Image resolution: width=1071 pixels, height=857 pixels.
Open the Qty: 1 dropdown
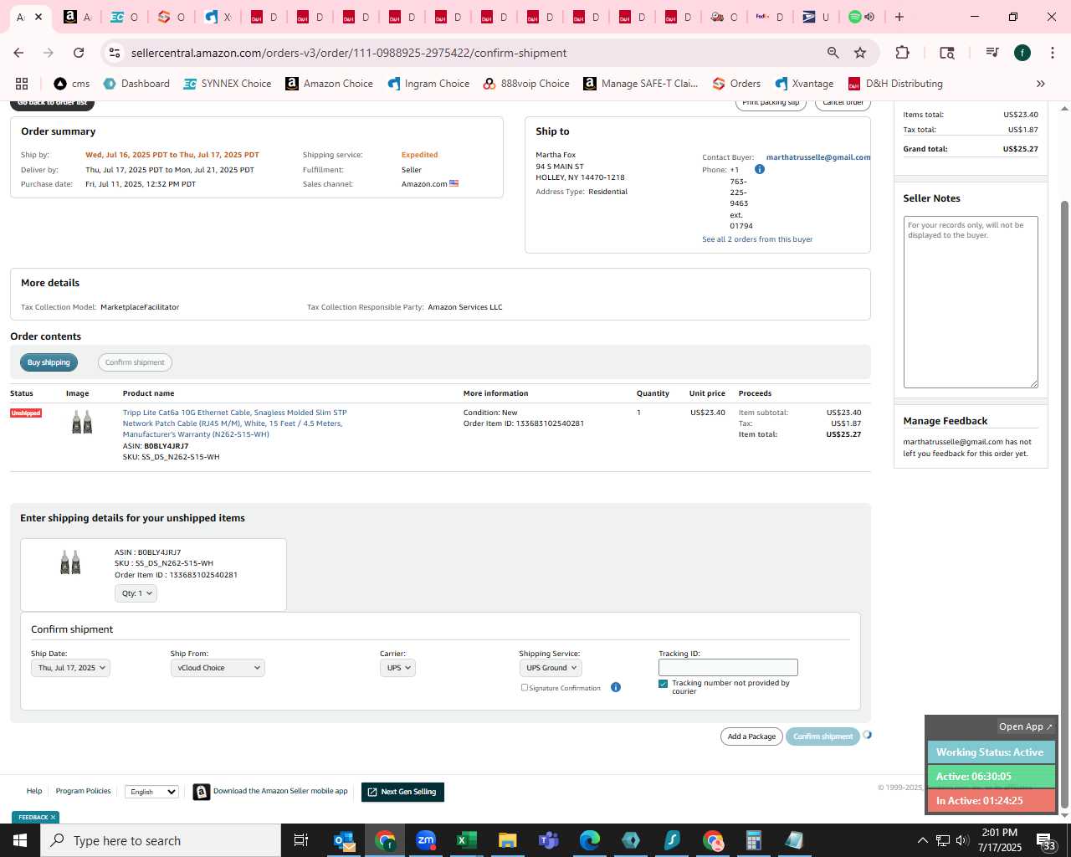[x=136, y=593]
